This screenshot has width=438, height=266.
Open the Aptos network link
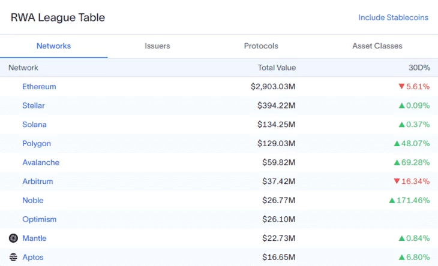[x=33, y=258]
